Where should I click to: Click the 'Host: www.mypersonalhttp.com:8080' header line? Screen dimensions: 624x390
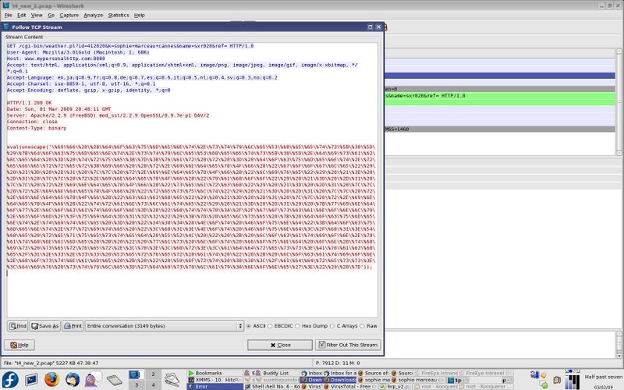[56, 58]
